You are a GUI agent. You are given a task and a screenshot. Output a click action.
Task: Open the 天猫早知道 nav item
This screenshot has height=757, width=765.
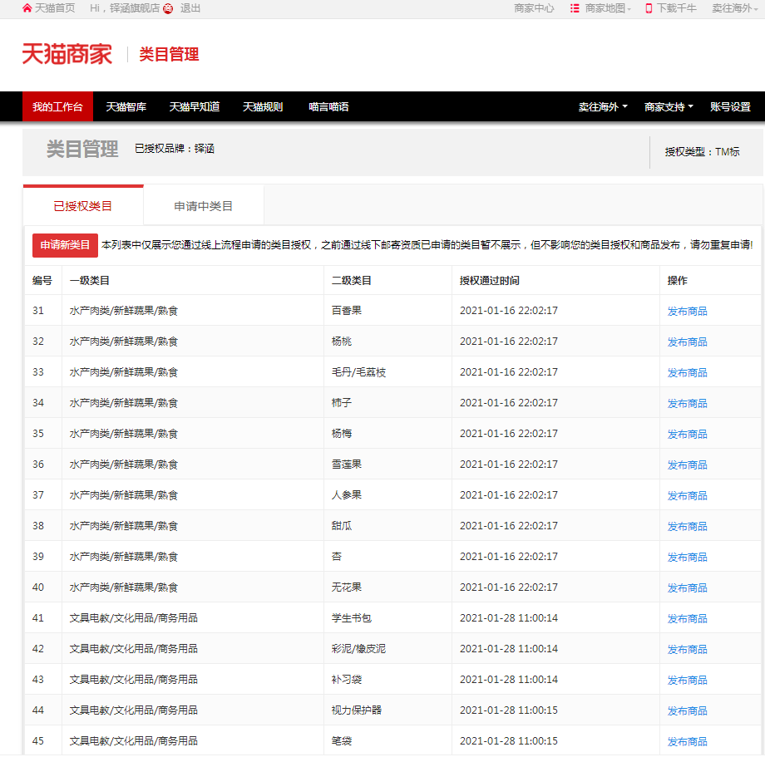click(x=195, y=106)
